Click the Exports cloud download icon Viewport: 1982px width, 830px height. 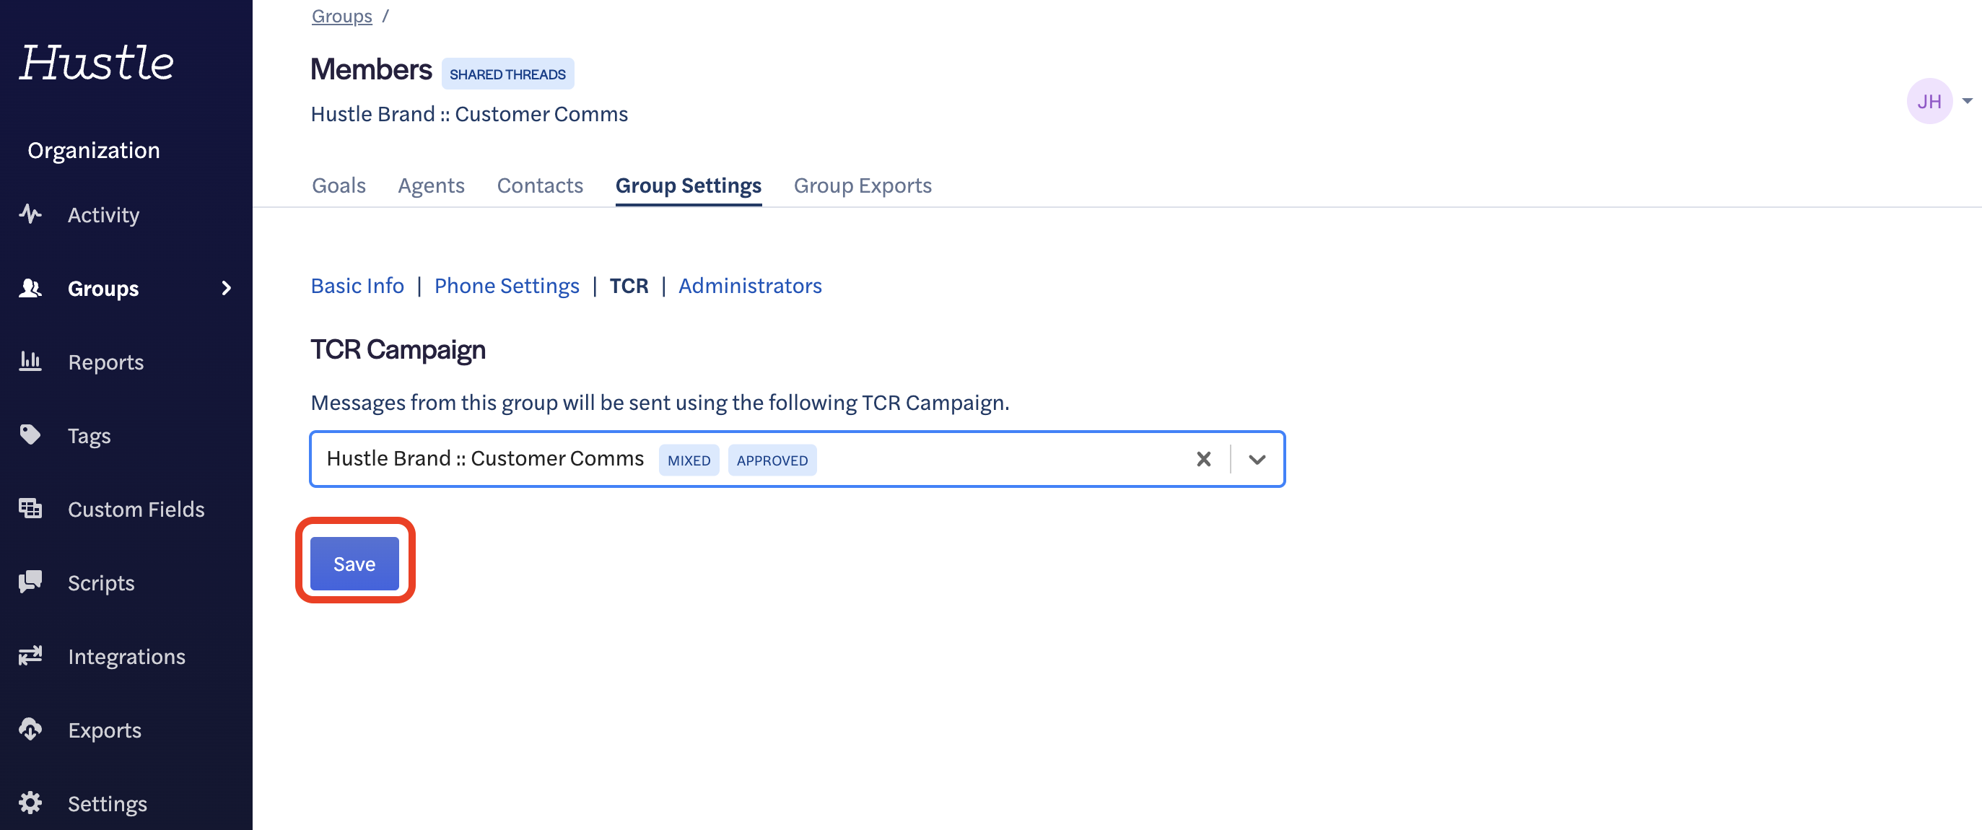click(x=30, y=729)
